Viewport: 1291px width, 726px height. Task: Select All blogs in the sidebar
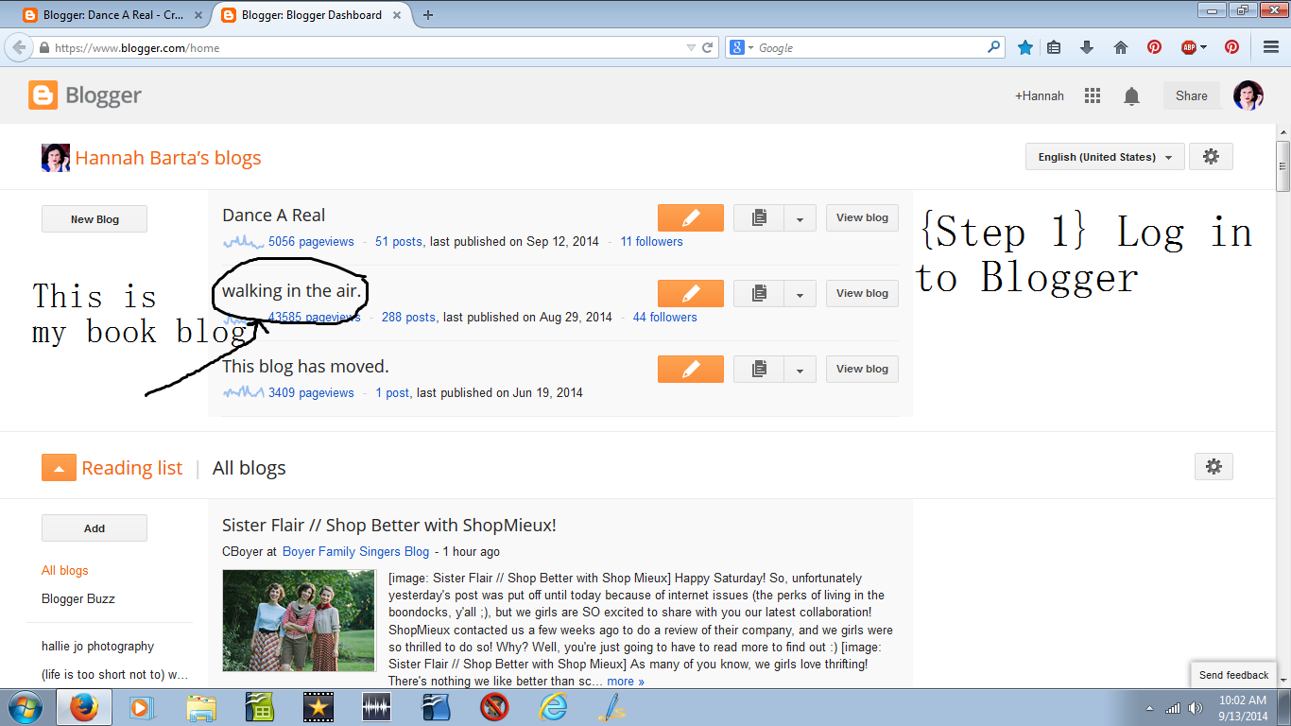click(x=65, y=570)
